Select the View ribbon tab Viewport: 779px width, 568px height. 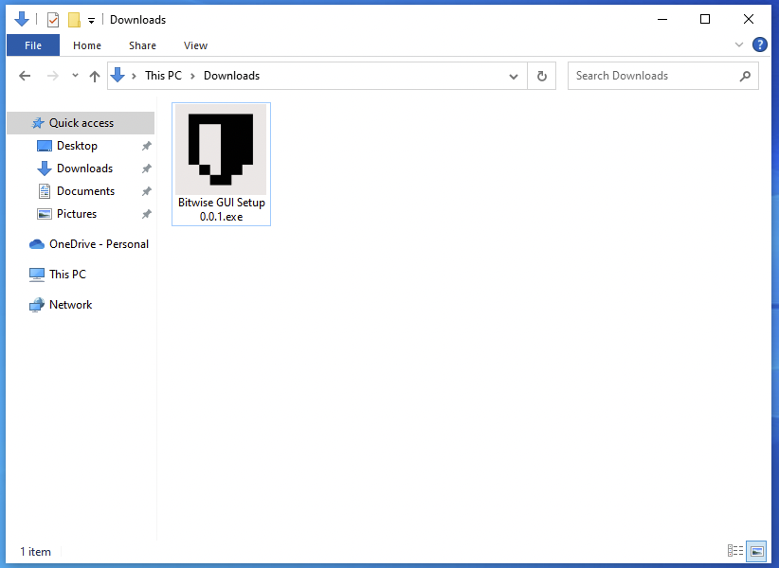pos(195,45)
